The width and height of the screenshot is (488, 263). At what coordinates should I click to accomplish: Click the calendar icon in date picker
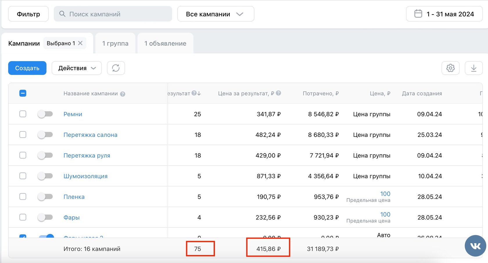[x=418, y=14]
